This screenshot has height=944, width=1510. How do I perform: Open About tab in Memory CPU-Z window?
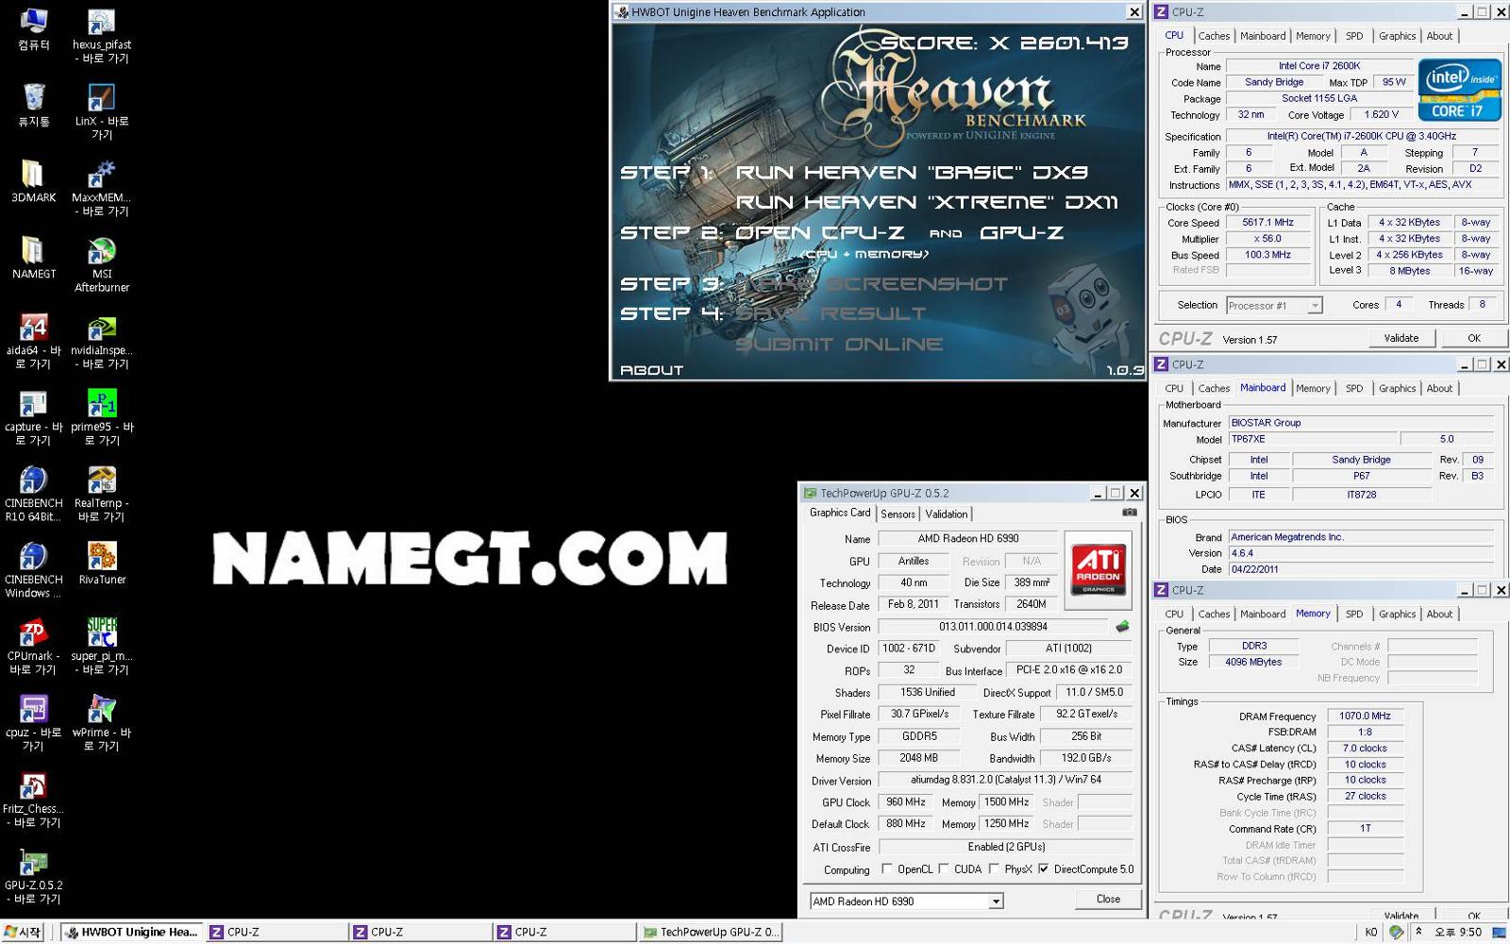pyautogui.click(x=1439, y=614)
